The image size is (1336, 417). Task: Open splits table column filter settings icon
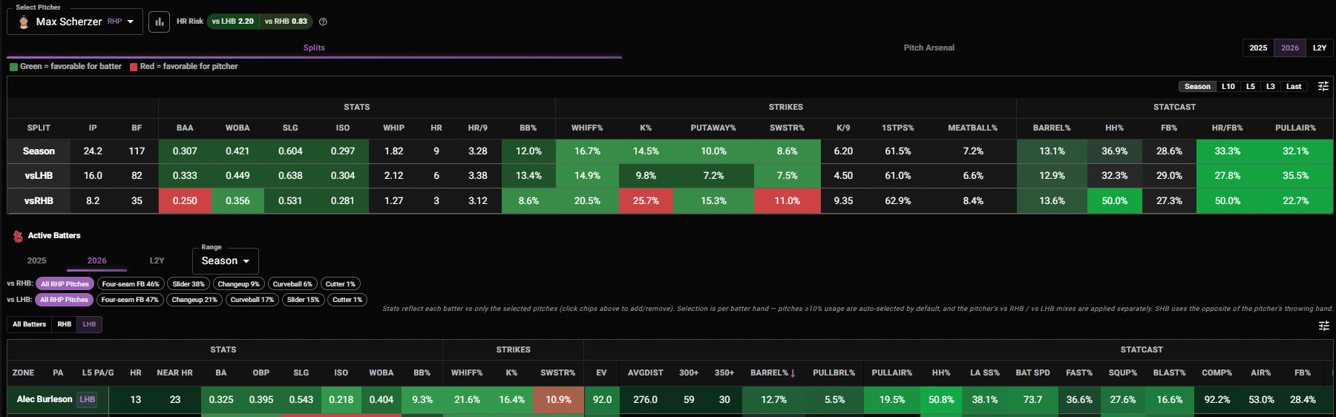1323,86
